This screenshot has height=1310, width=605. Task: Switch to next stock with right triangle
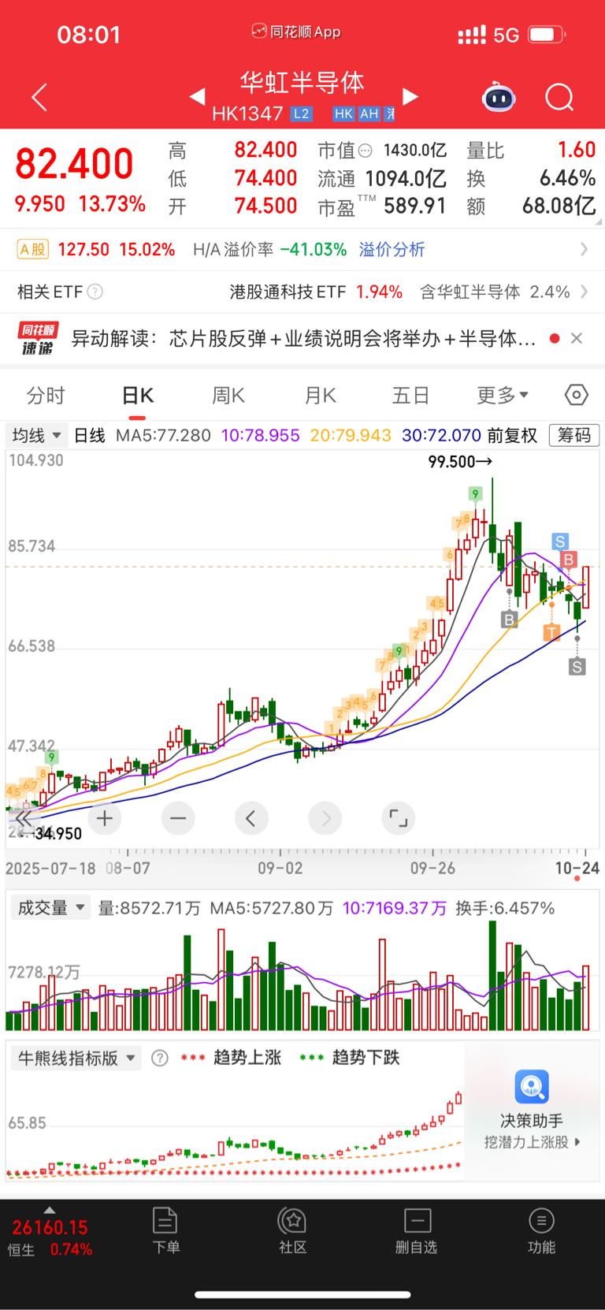[x=410, y=96]
